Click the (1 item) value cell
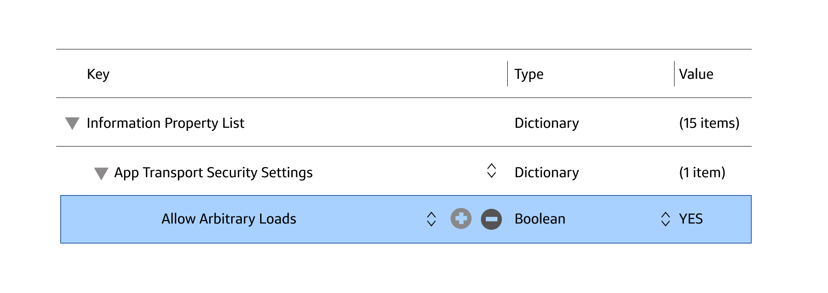 click(x=702, y=172)
